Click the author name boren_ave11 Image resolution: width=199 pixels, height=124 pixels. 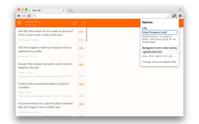tap(25, 40)
